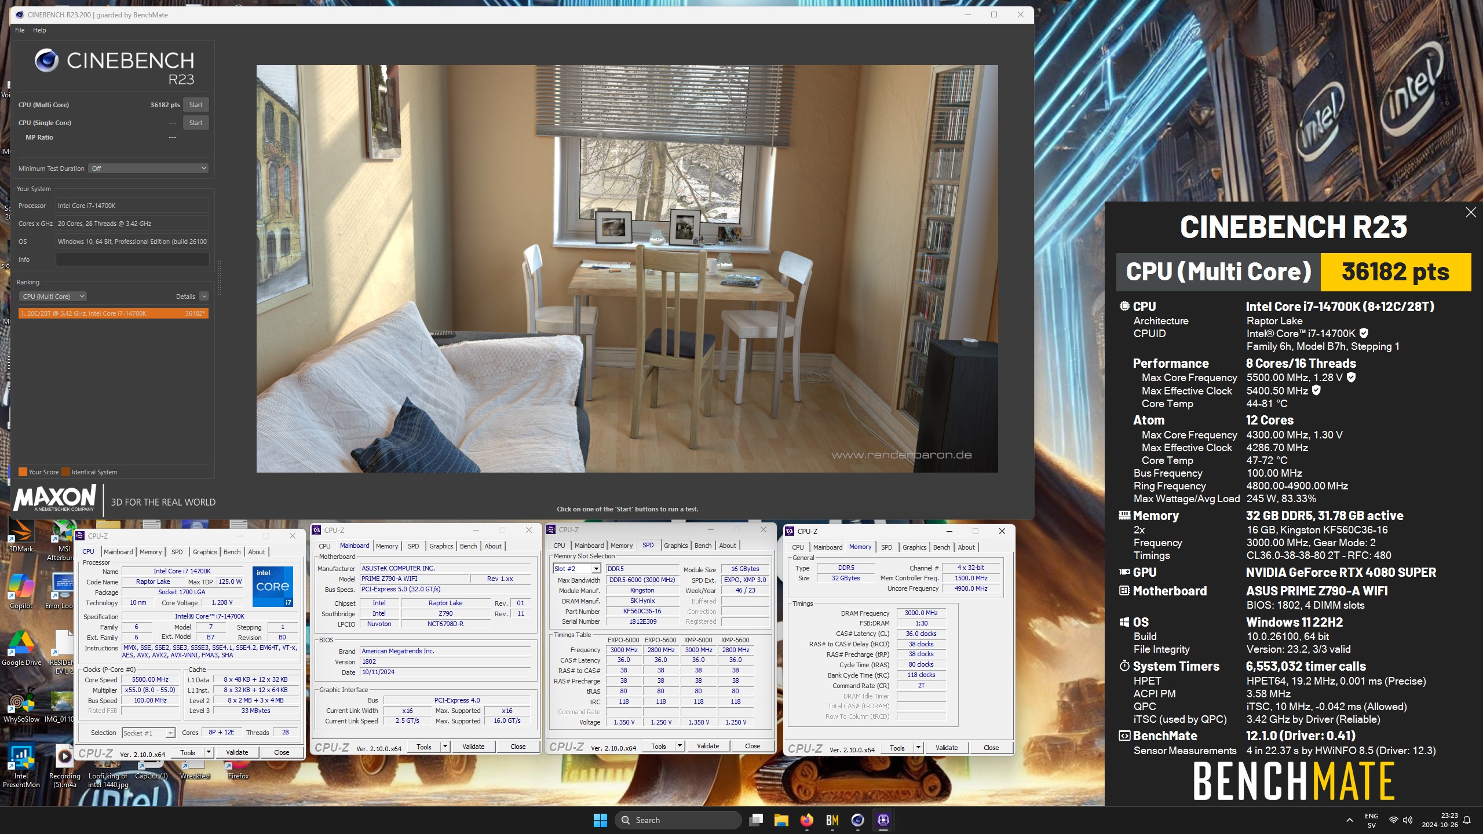Open the Recording (5).m4a file
This screenshot has height=834, width=1483.
pos(64,766)
